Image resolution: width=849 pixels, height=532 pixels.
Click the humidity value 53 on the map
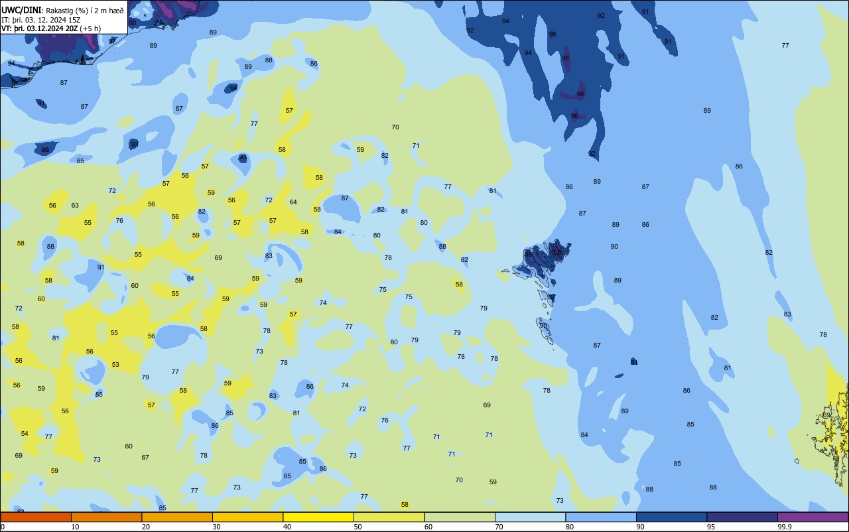click(115, 364)
